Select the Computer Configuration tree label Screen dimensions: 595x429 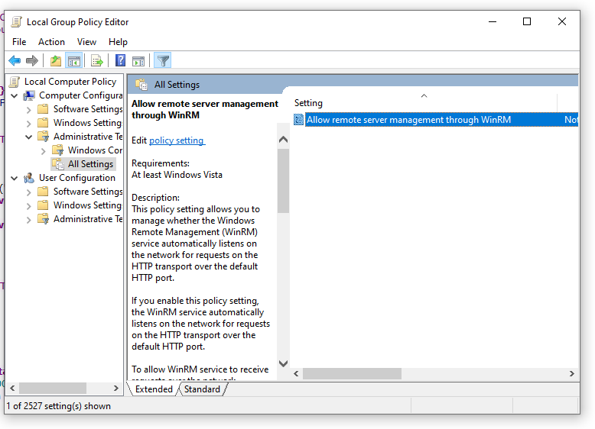click(x=80, y=95)
